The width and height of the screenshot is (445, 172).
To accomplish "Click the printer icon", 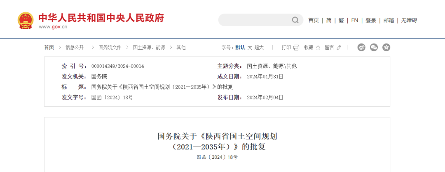I will coord(296,48).
